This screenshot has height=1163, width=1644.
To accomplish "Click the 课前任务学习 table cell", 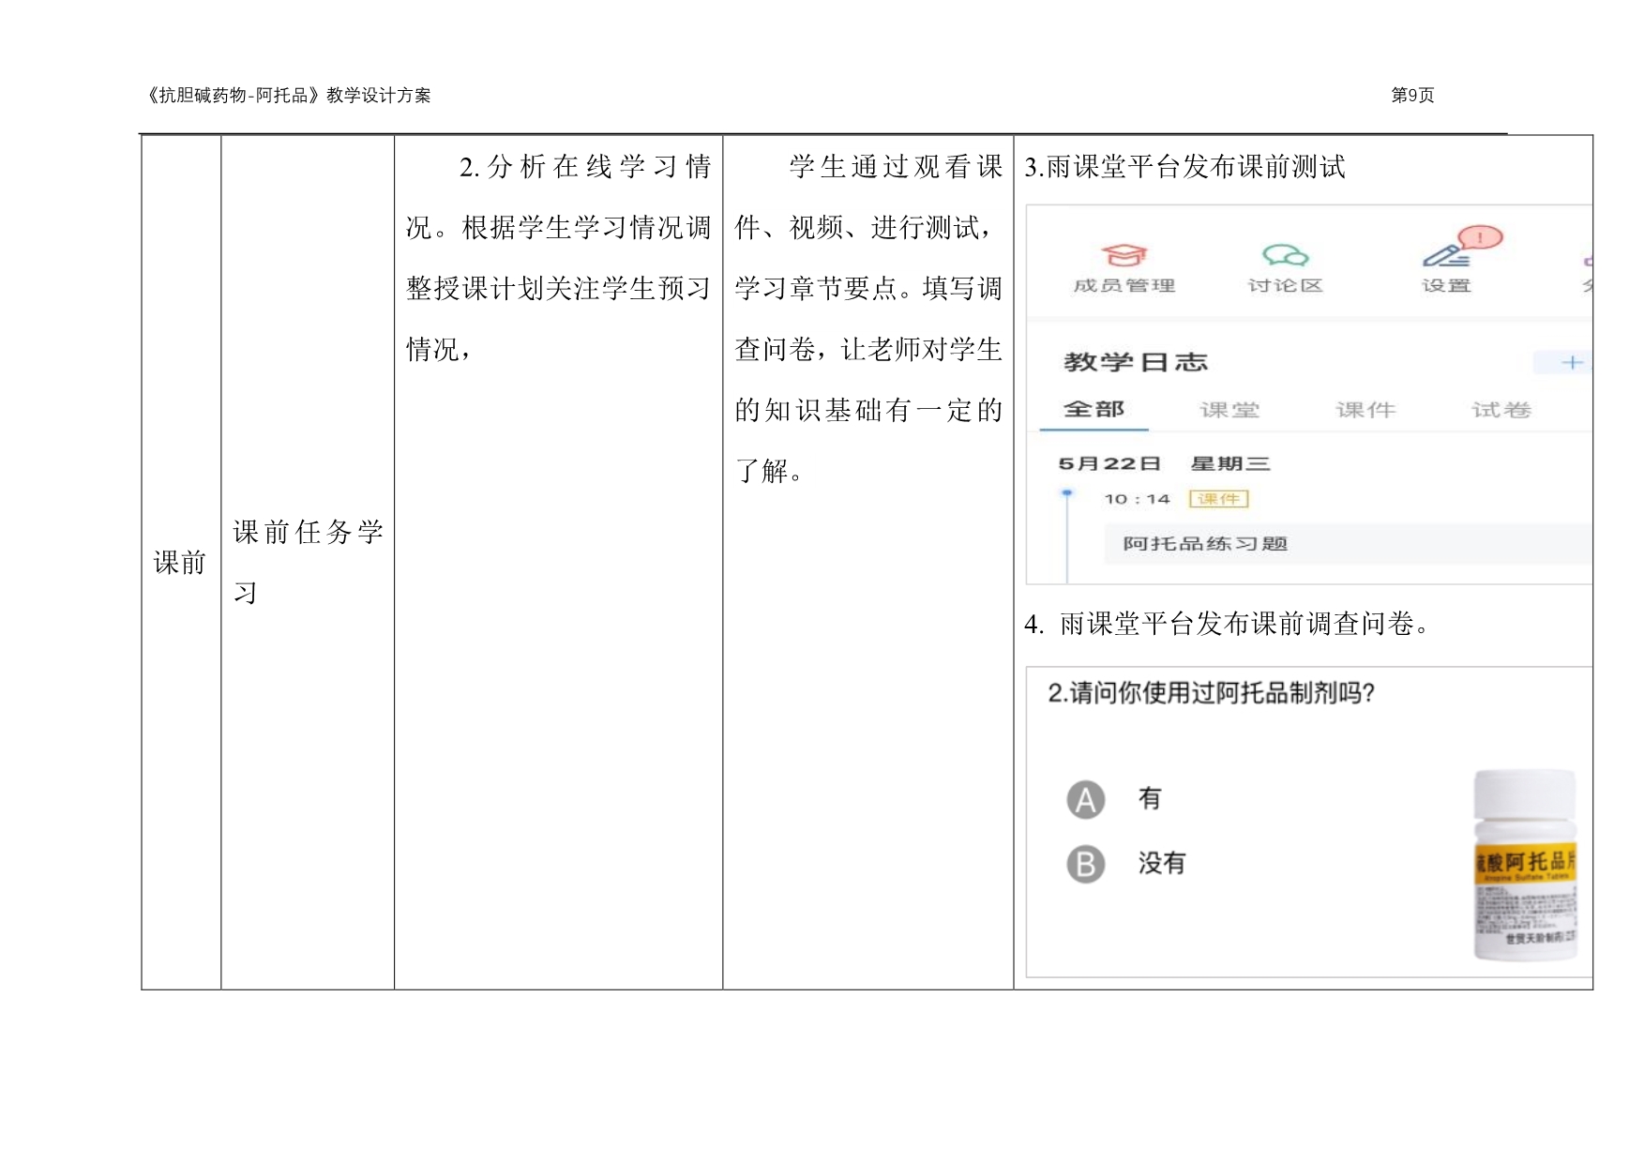I will pyautogui.click(x=308, y=561).
